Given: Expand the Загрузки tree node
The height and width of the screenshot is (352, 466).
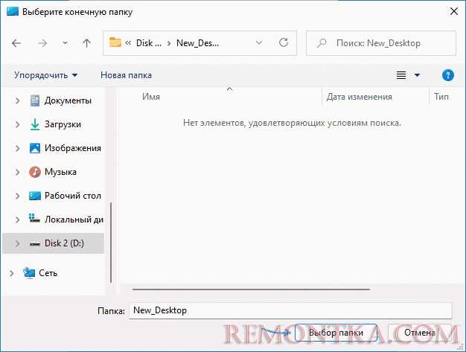Looking at the screenshot, I should click(x=17, y=124).
